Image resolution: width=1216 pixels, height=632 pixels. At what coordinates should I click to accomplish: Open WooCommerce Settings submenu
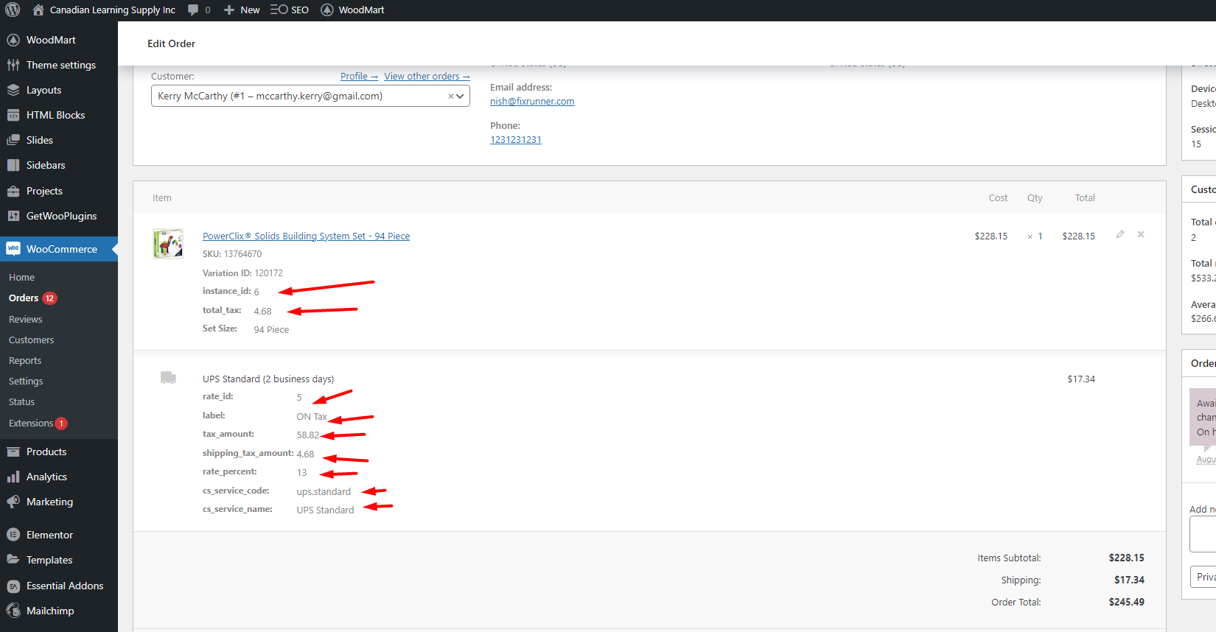tap(26, 382)
